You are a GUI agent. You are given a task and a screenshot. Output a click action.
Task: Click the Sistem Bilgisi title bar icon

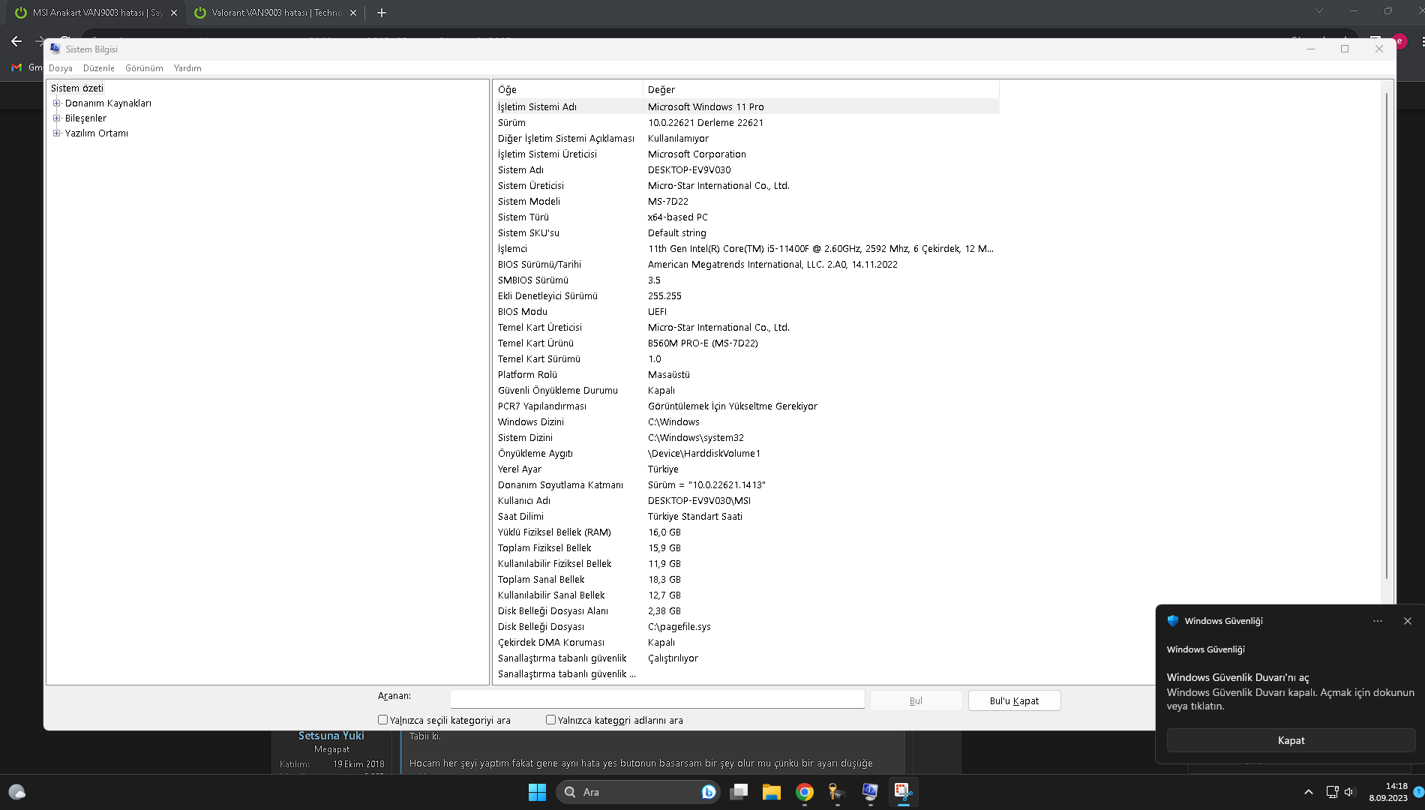pos(55,49)
